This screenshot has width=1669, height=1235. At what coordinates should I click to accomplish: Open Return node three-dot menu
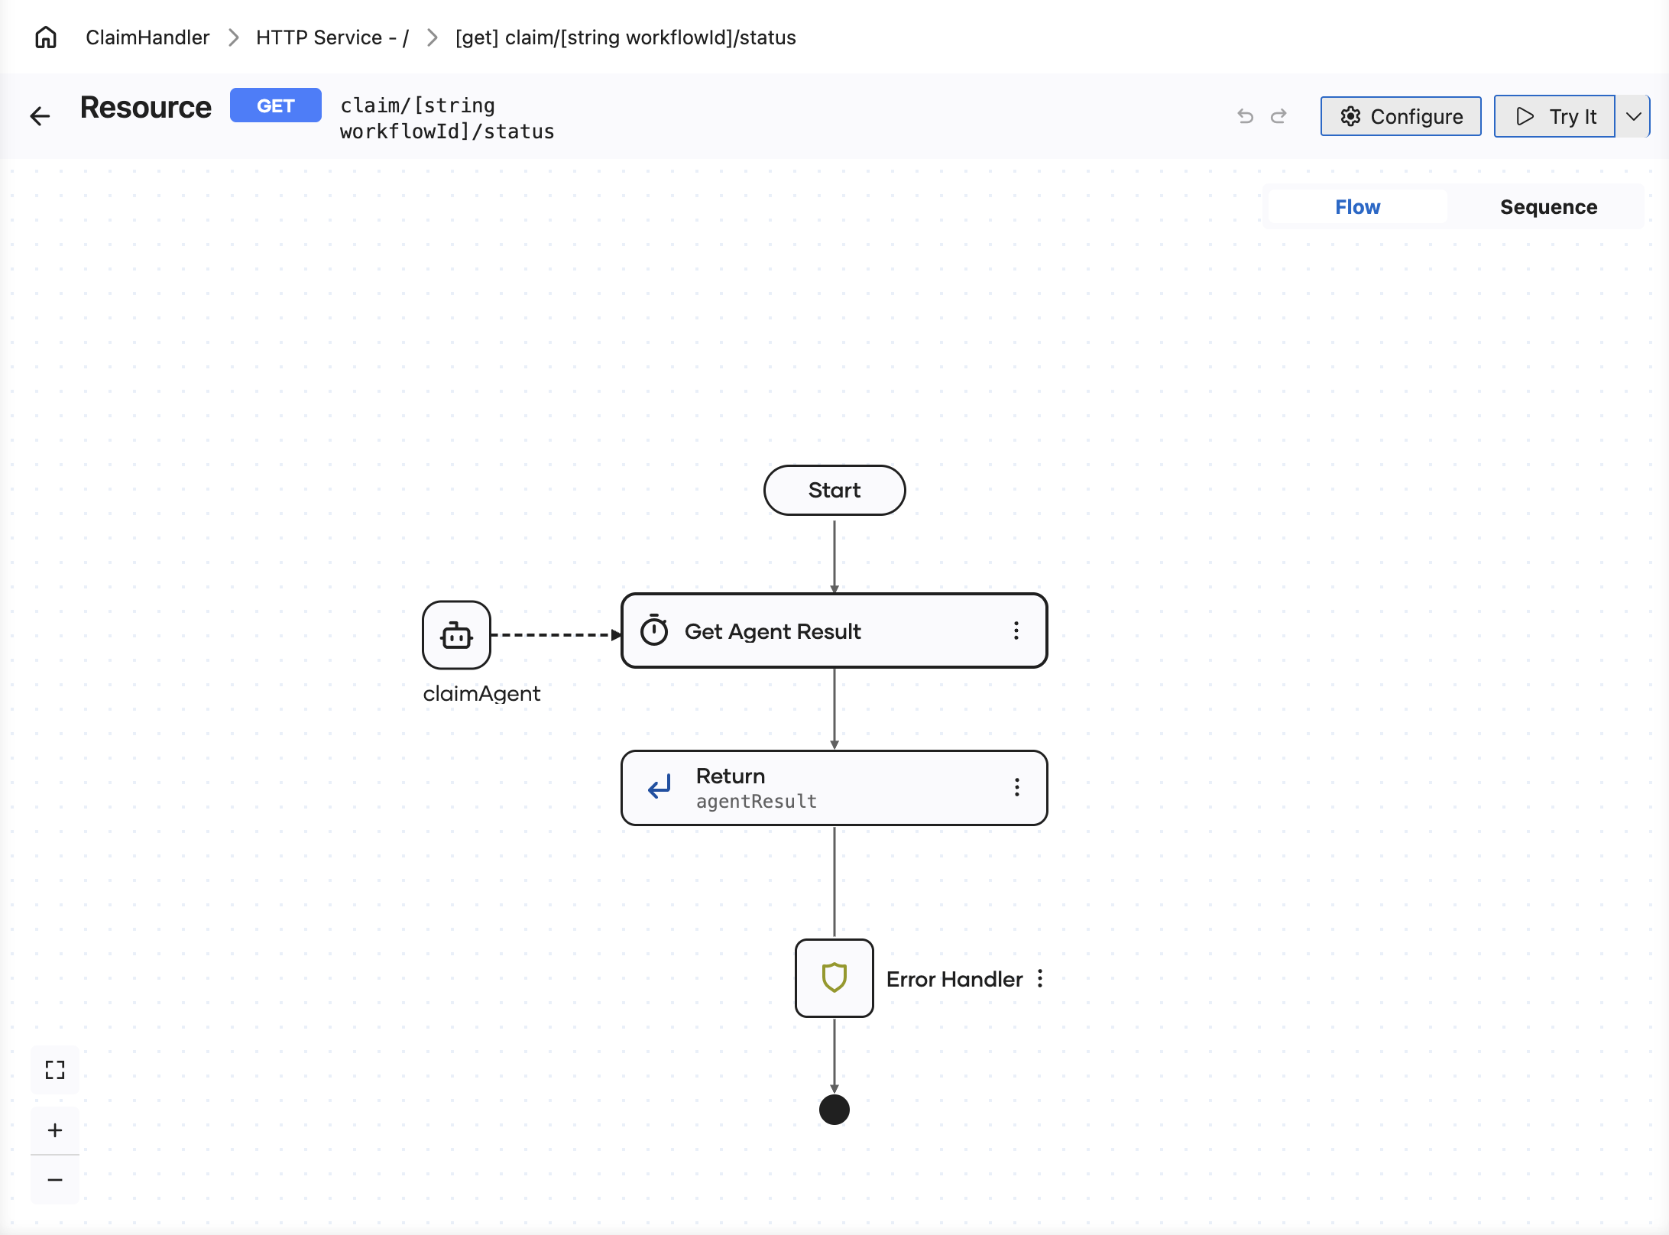pyautogui.click(x=1017, y=787)
